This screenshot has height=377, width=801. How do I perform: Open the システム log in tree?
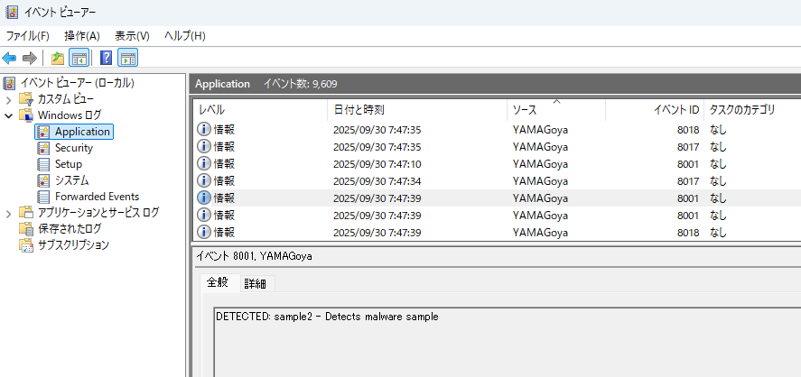pyautogui.click(x=71, y=180)
